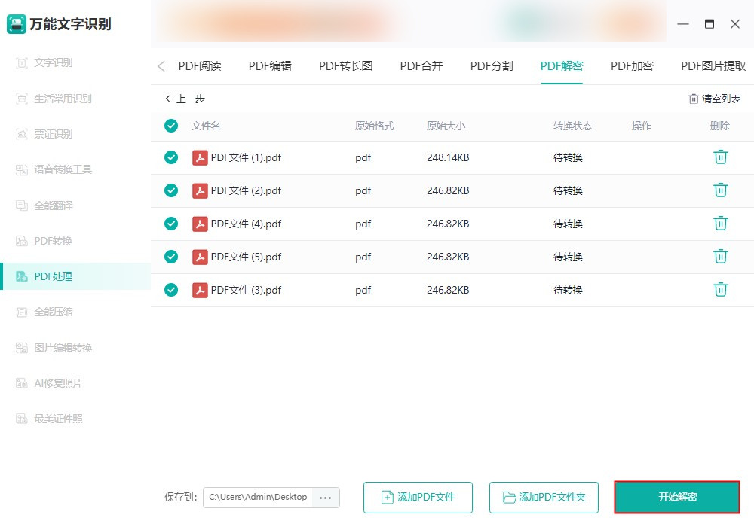The image size is (754, 527).
Task: Toggle the select-all checkbox in header
Action: click(x=171, y=126)
